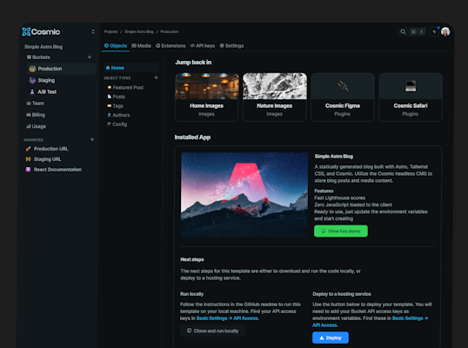Switch to the Settings tab
The height and width of the screenshot is (348, 468).
click(x=231, y=45)
